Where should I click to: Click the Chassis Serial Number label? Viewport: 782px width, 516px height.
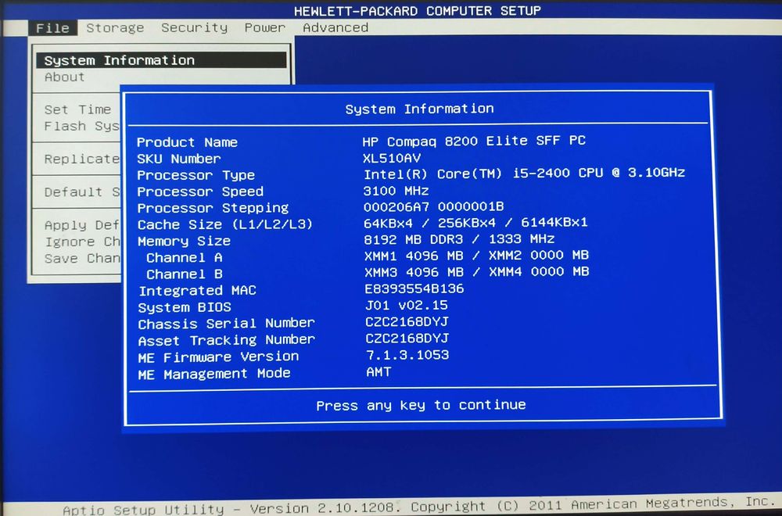click(x=227, y=324)
